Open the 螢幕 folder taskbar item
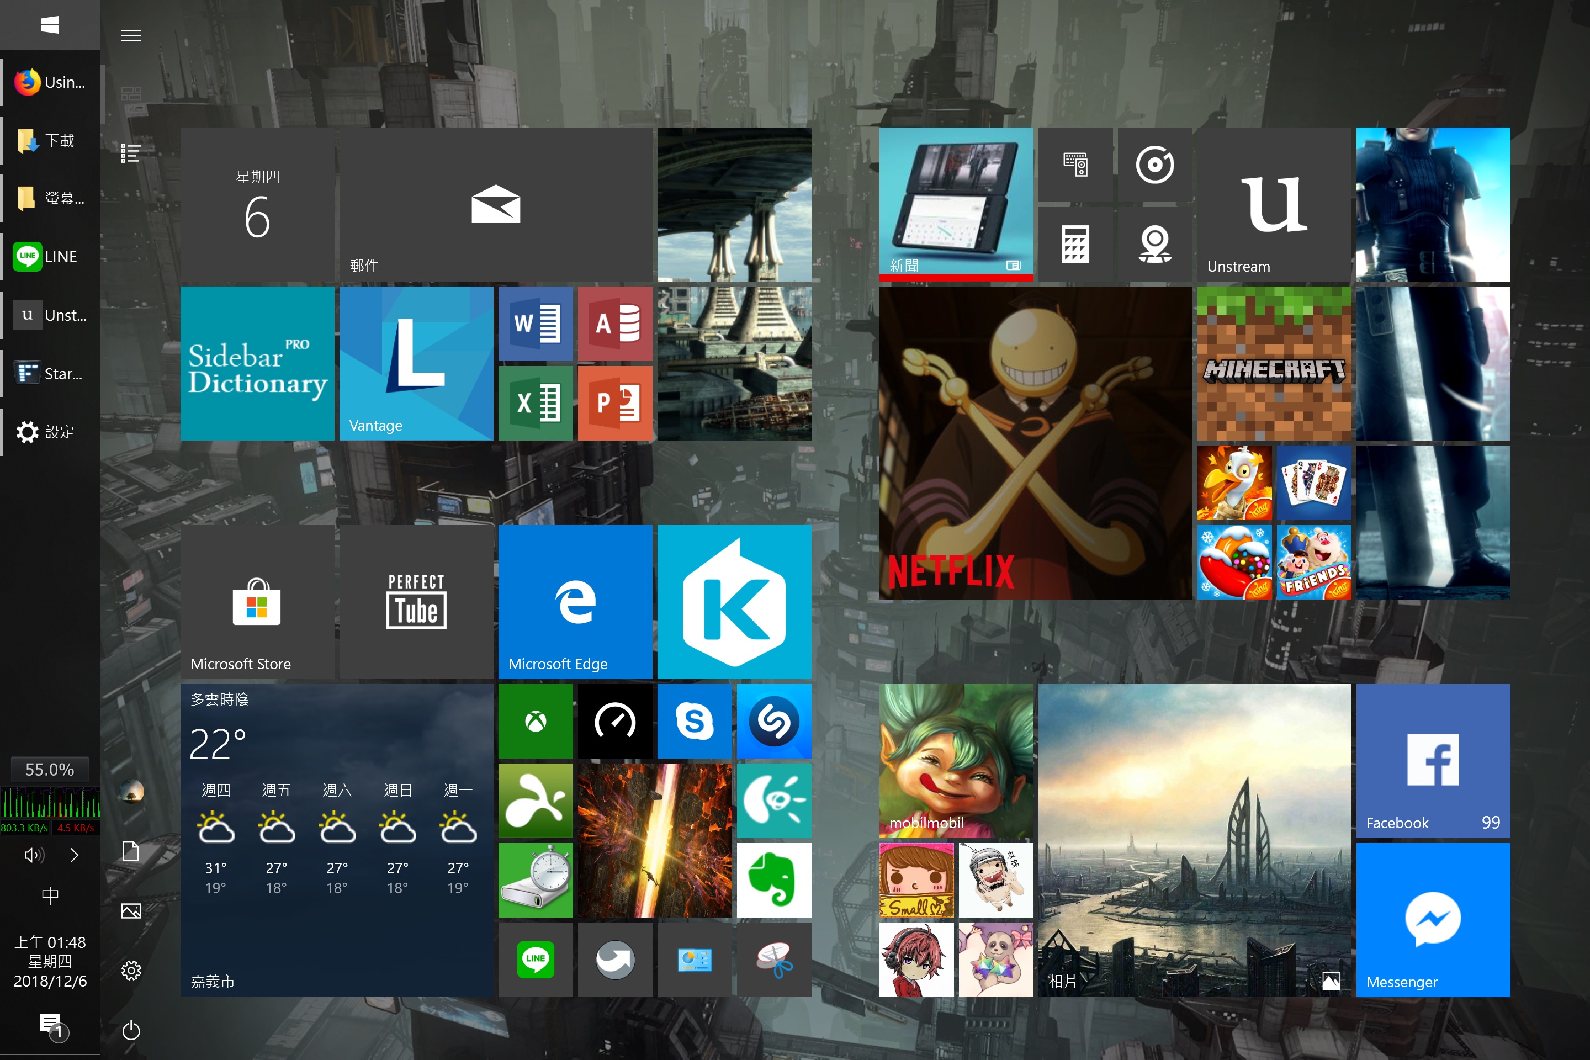 50,199
